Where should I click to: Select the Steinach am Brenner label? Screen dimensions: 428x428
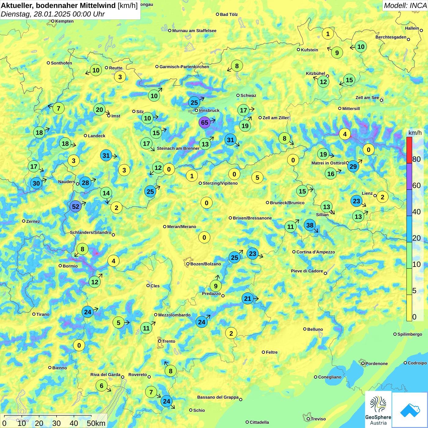[x=178, y=148]
